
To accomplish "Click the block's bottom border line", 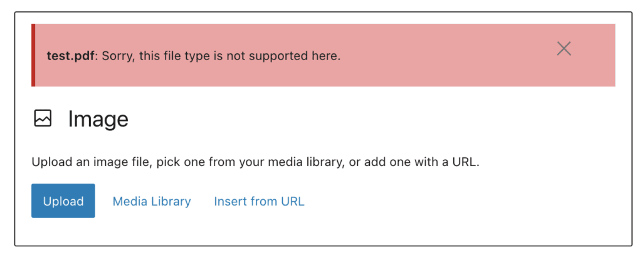I will point(324,246).
